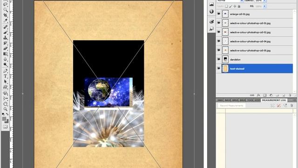Select the Hand tool
Screen dimensions: 298x168
5,104
